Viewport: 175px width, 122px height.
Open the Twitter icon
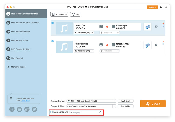(34, 109)
